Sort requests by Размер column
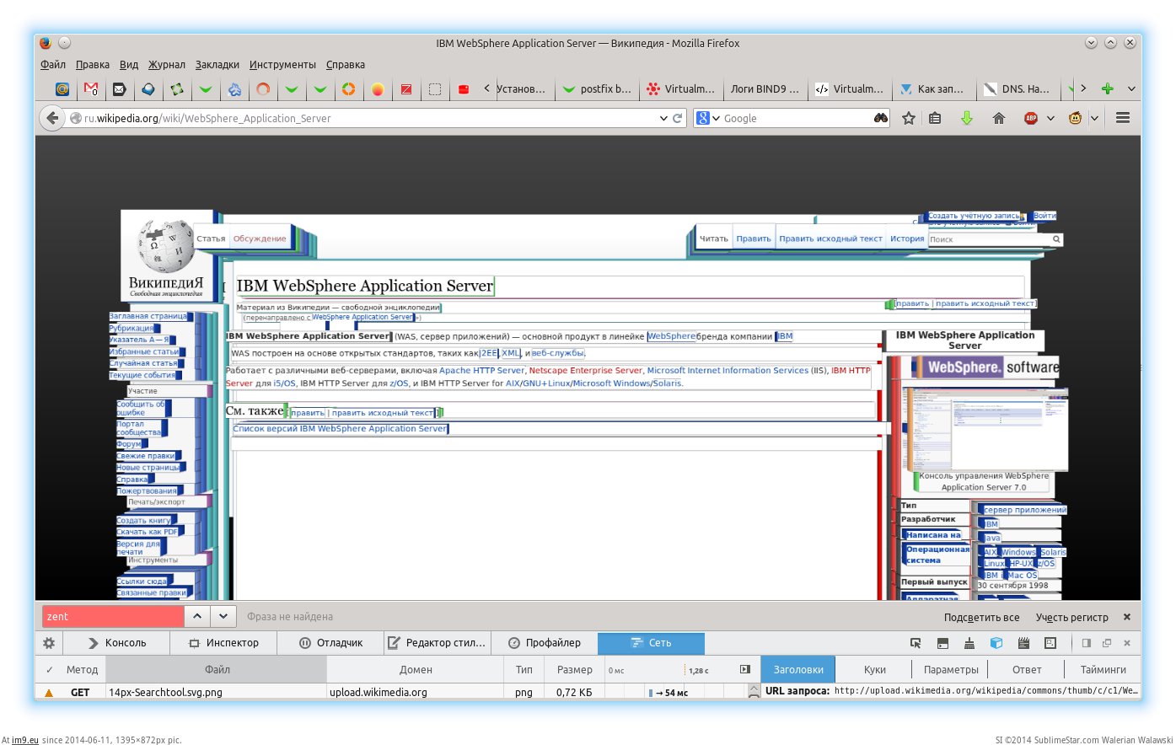 (x=574, y=669)
